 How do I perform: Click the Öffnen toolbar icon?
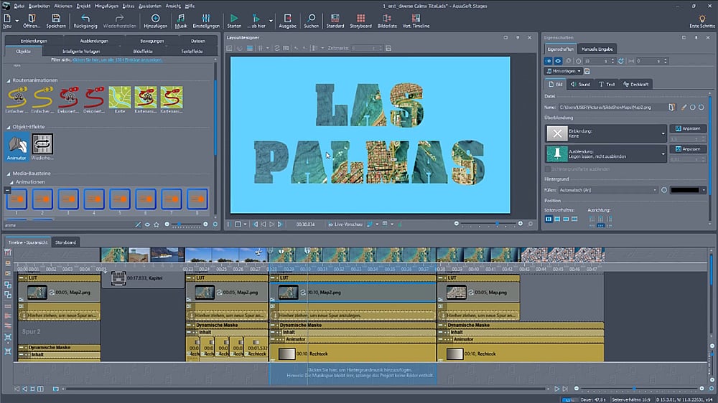(32, 19)
